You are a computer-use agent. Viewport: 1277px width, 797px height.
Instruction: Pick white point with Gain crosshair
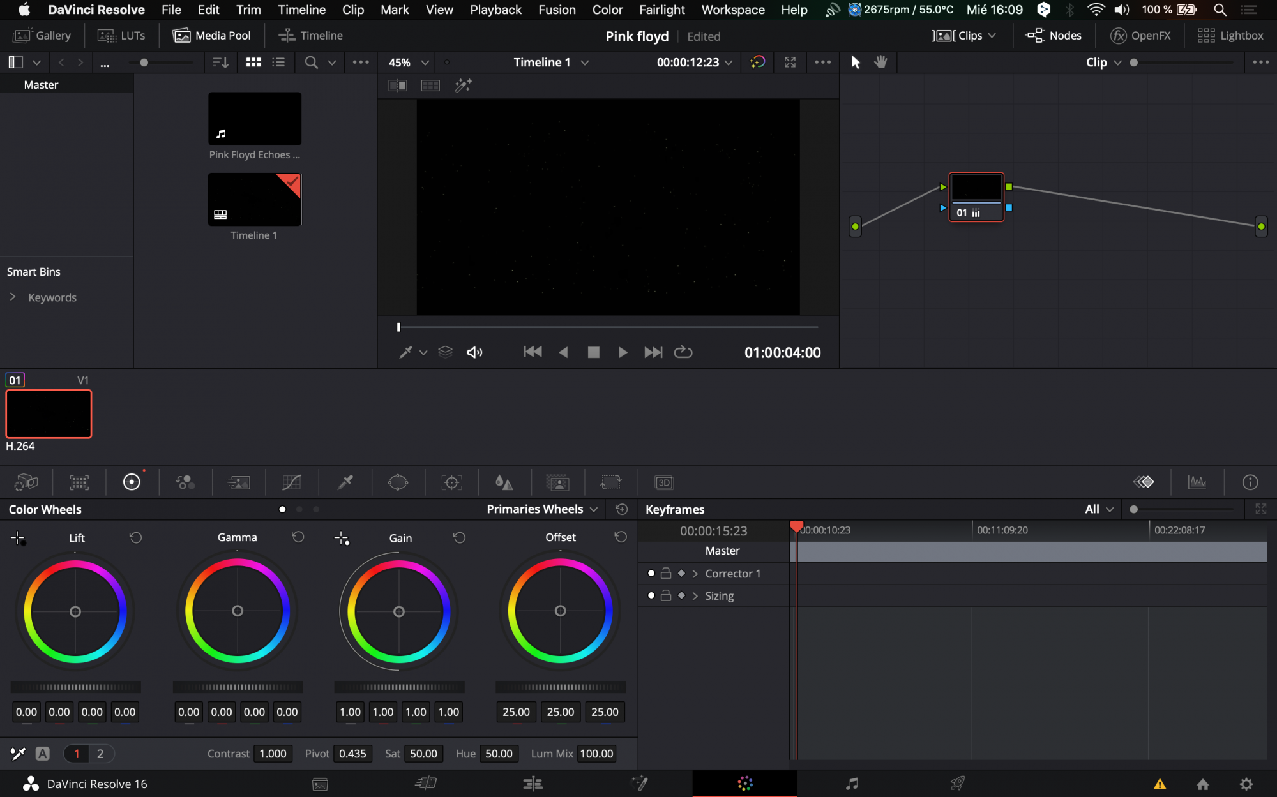(x=342, y=539)
